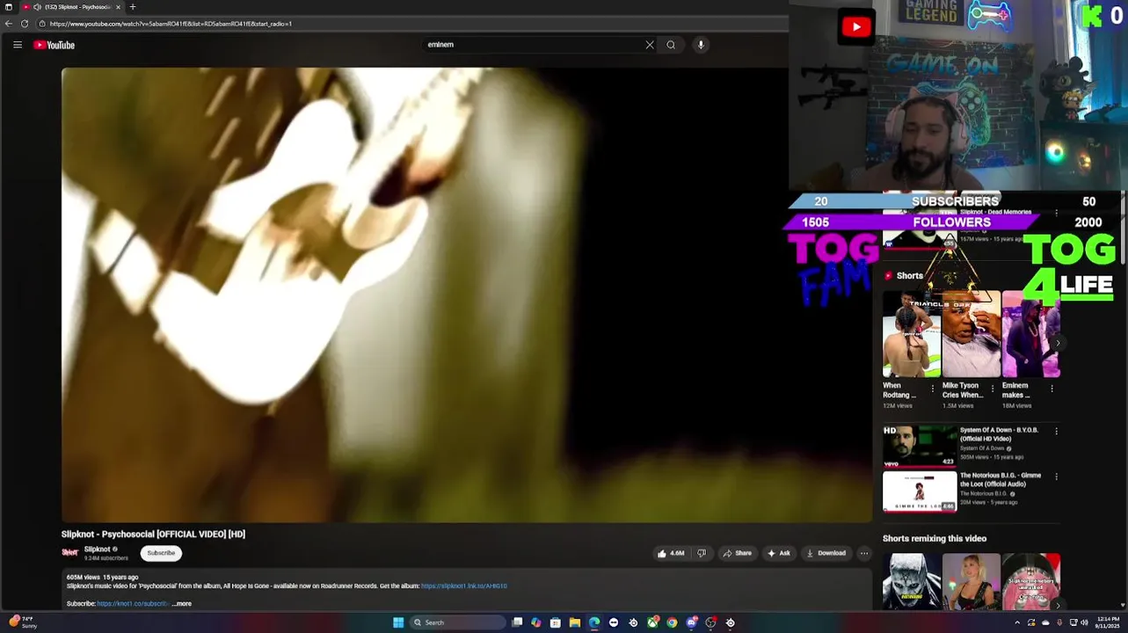Open the Ask AI button

pyautogui.click(x=778, y=553)
